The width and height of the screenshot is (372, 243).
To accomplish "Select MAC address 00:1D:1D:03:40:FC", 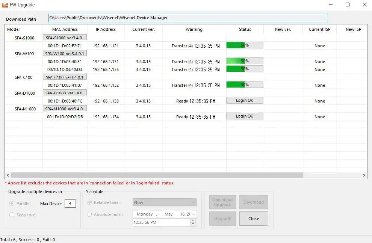I will tap(65, 101).
